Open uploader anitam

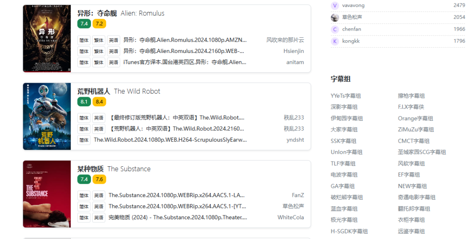point(295,62)
